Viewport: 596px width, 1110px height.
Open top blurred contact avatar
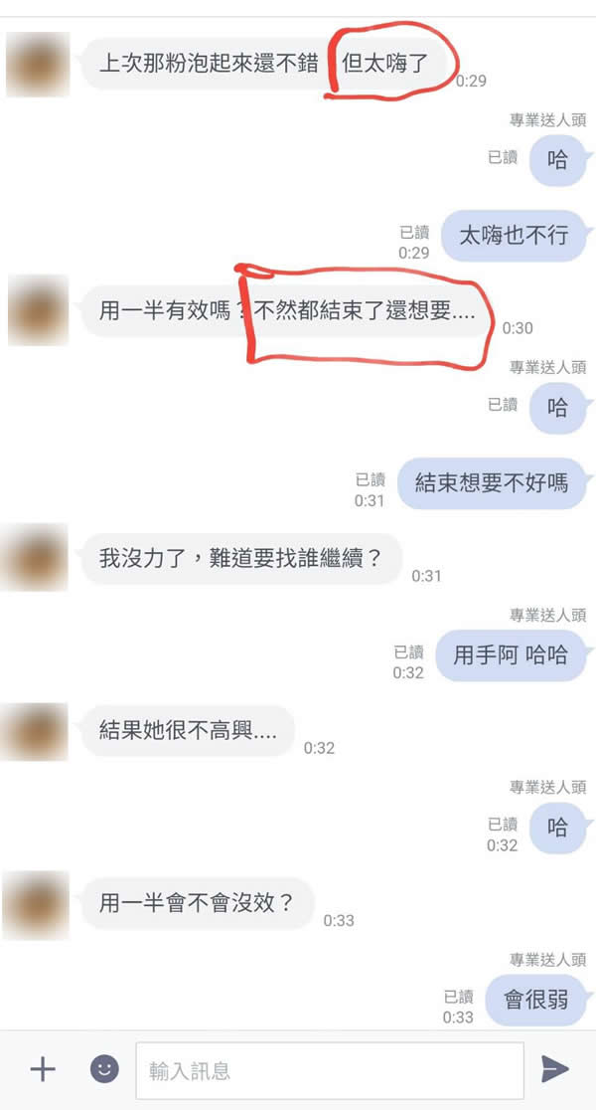click(38, 65)
